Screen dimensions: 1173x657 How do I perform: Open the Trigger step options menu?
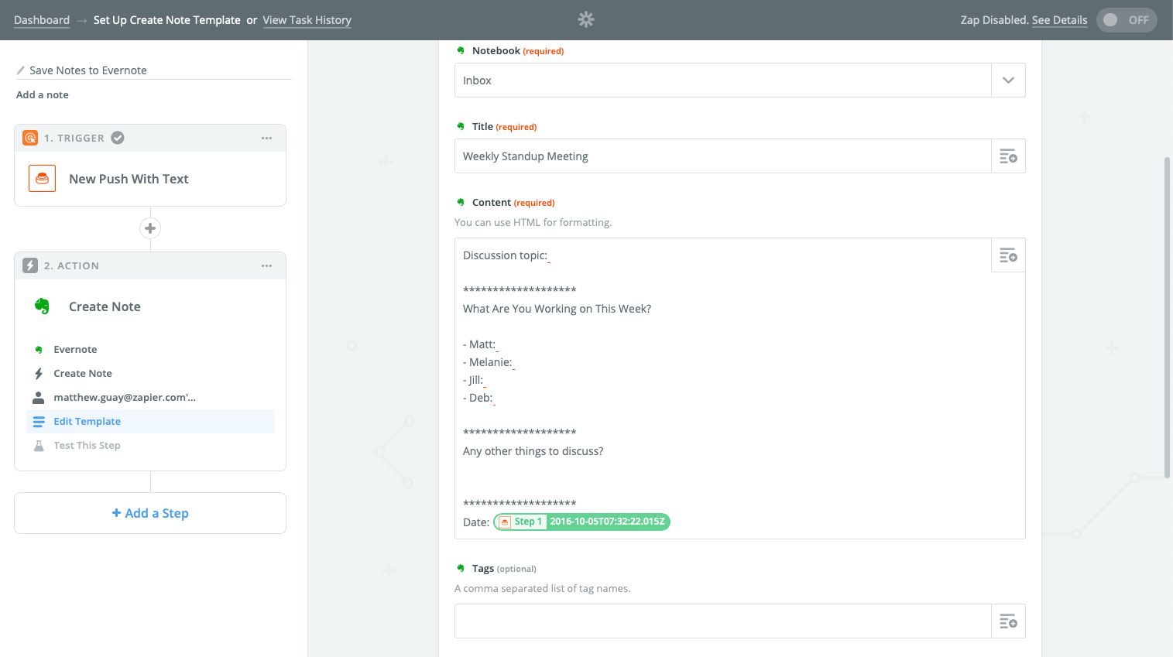pos(266,138)
